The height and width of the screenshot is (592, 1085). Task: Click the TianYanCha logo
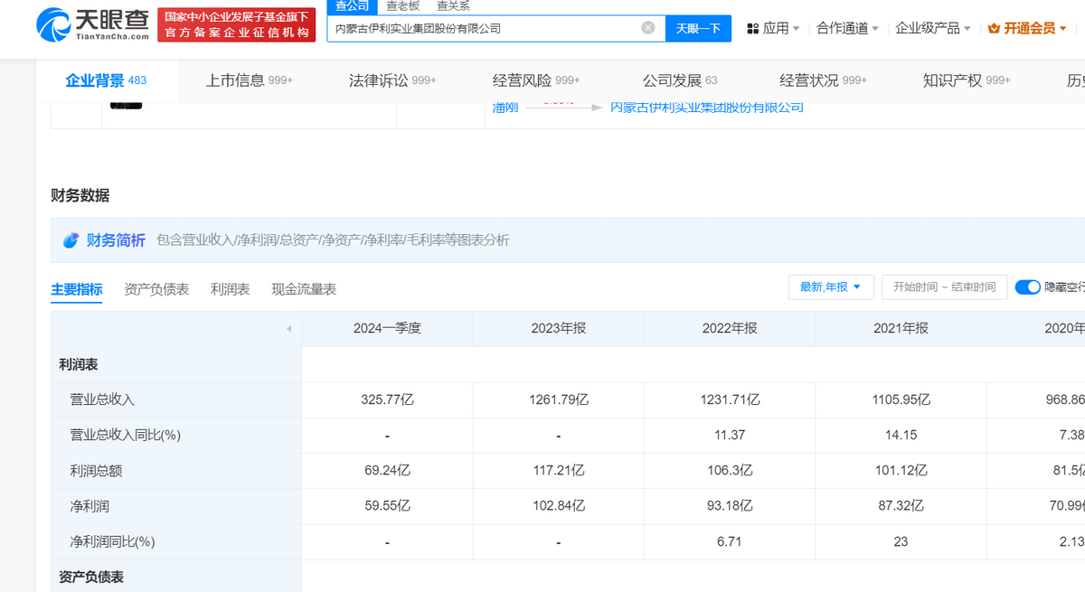click(x=92, y=25)
